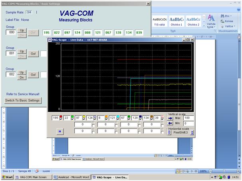This screenshot has width=242, height=181.
Task: Click the right arrow in Vertical scale
Action: pos(169,118)
